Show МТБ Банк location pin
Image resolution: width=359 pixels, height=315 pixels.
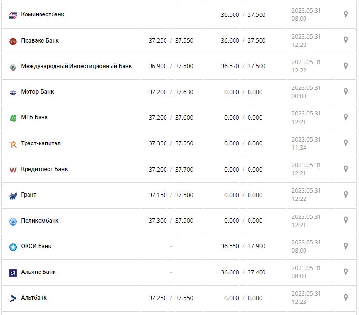coord(345,117)
